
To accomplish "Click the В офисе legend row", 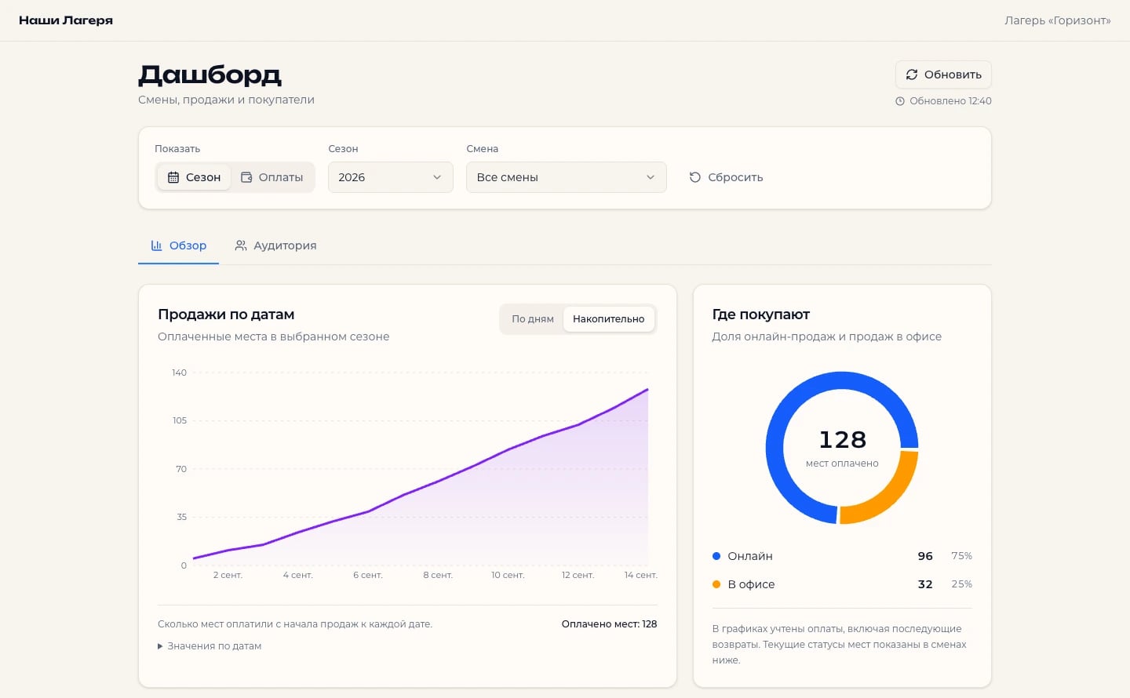I will click(842, 584).
